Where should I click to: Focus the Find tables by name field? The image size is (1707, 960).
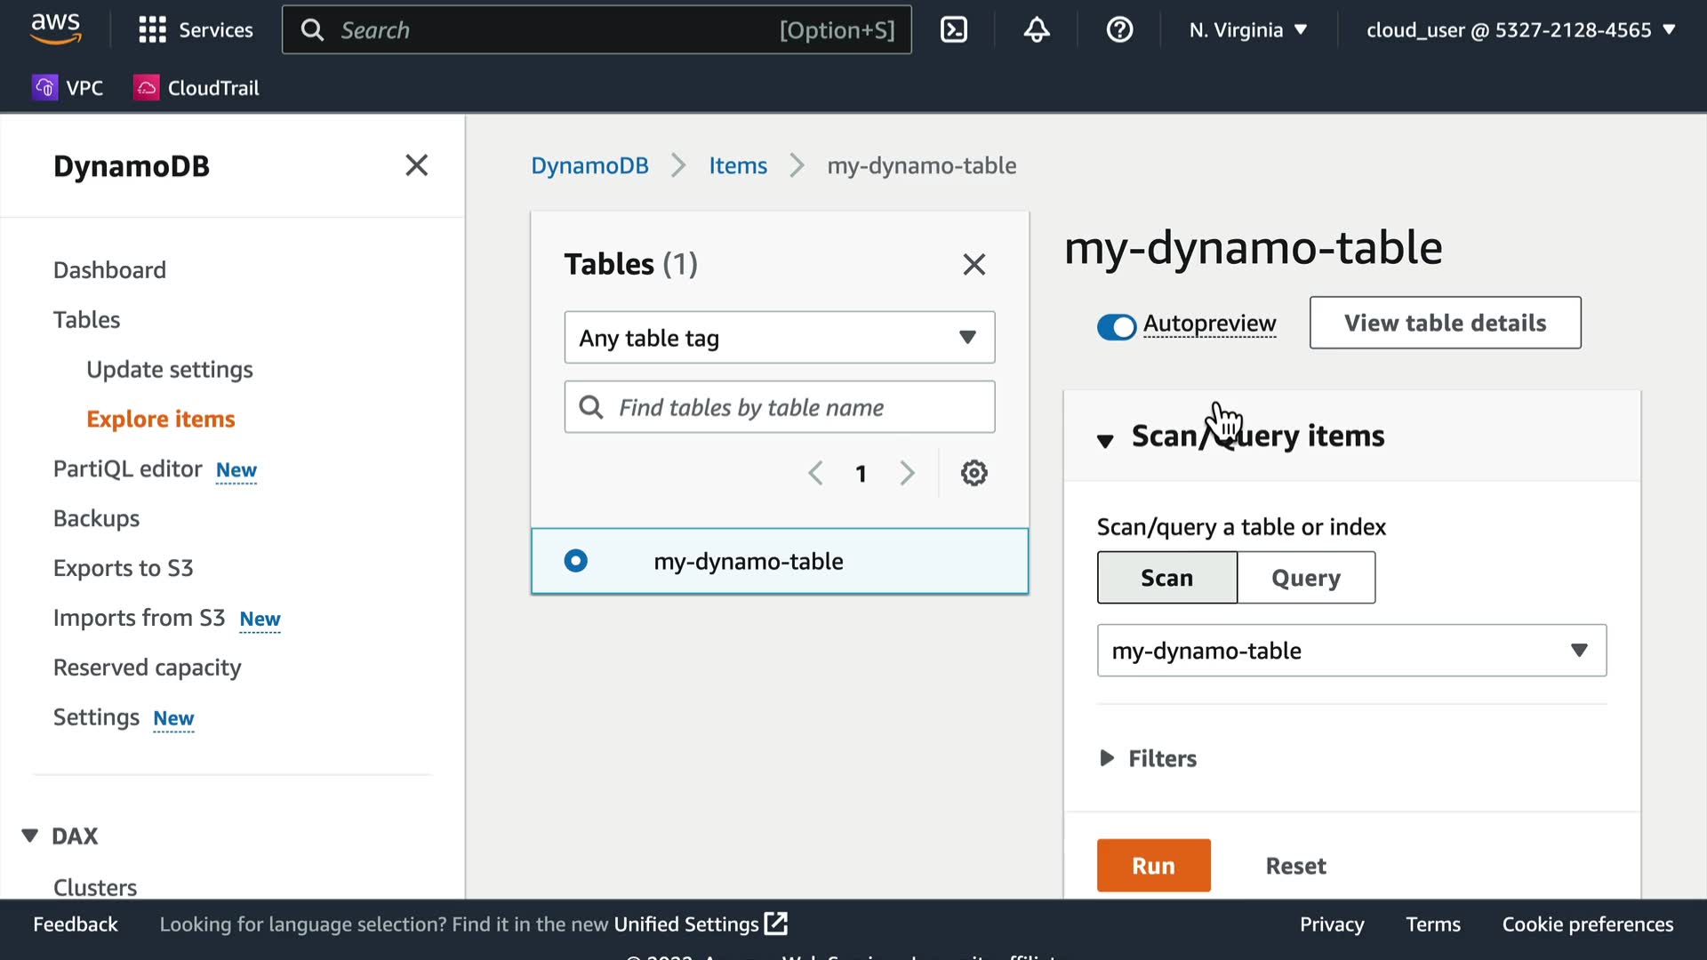point(779,407)
